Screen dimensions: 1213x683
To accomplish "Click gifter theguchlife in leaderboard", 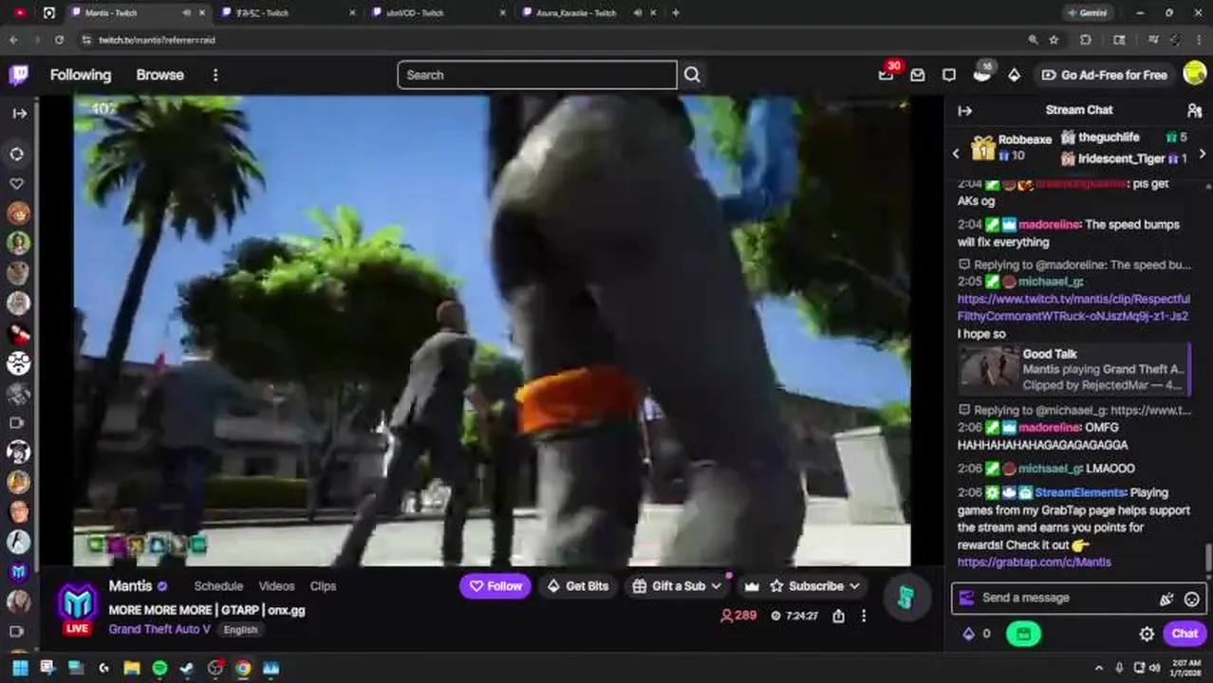I will [1109, 138].
